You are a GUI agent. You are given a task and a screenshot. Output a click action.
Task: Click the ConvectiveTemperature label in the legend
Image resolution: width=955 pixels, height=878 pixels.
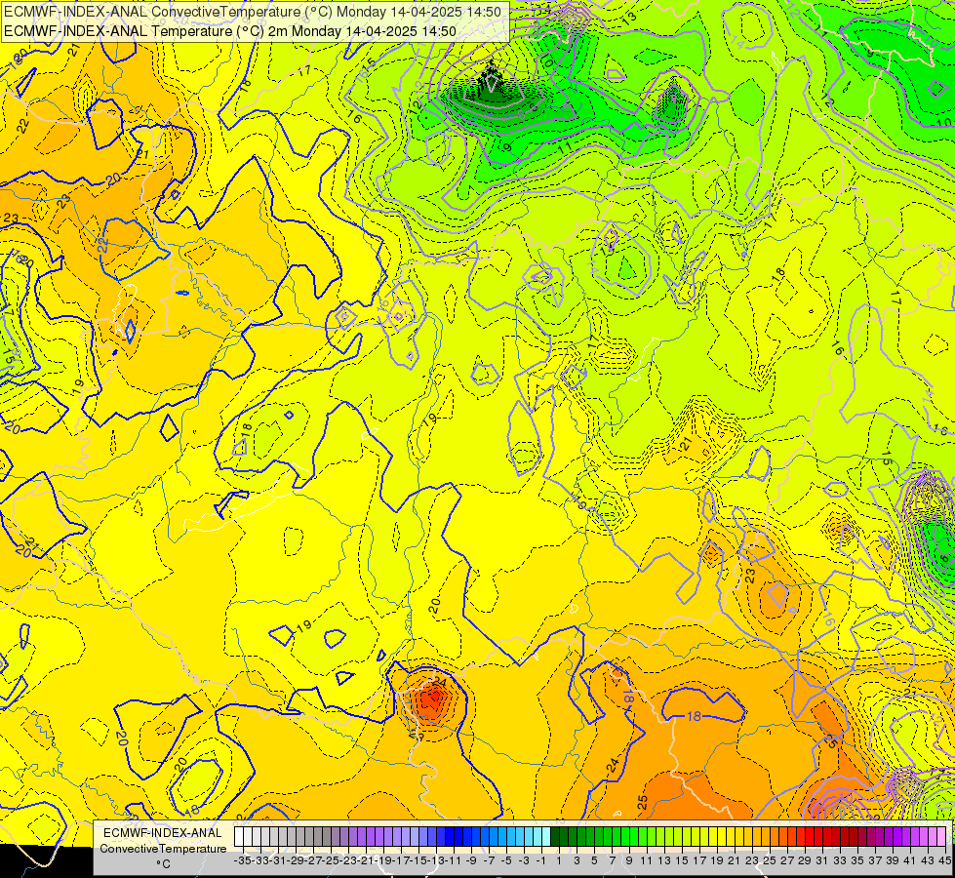[163, 848]
